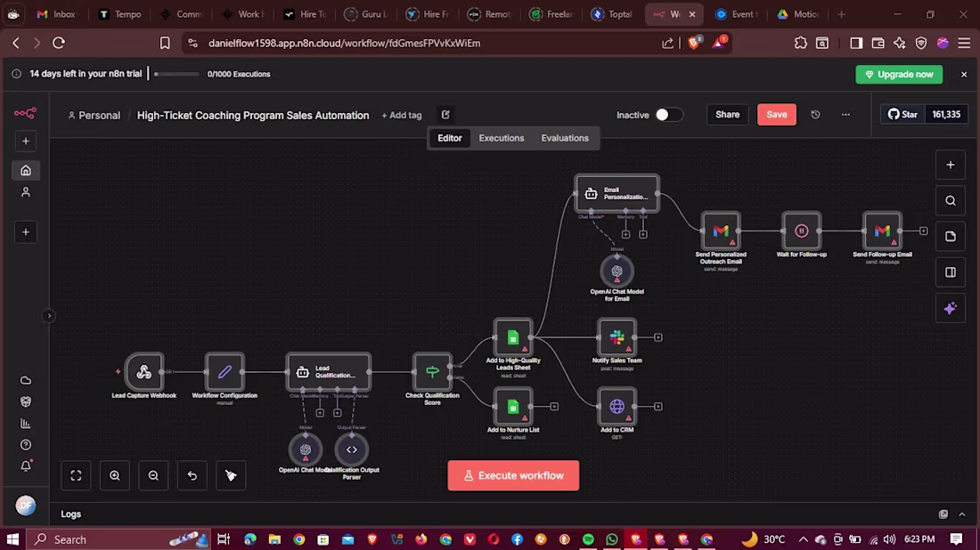Open the Personal project breadcrumb
Viewport: 980px width, 550px height.
(x=94, y=116)
